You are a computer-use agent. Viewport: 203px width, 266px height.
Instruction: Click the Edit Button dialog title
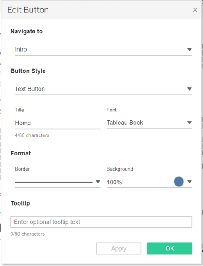tap(28, 10)
